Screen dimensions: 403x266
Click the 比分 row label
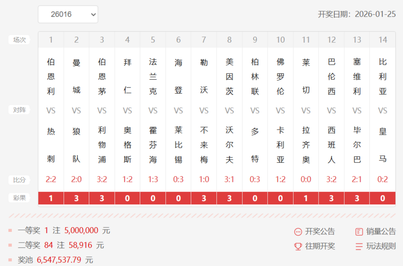pyautogui.click(x=19, y=180)
